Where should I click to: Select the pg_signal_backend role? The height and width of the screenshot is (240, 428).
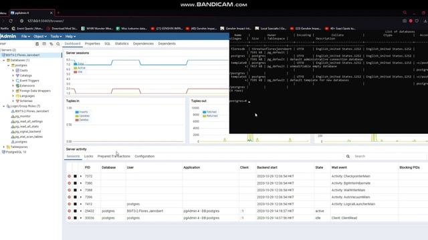[x=28, y=132]
